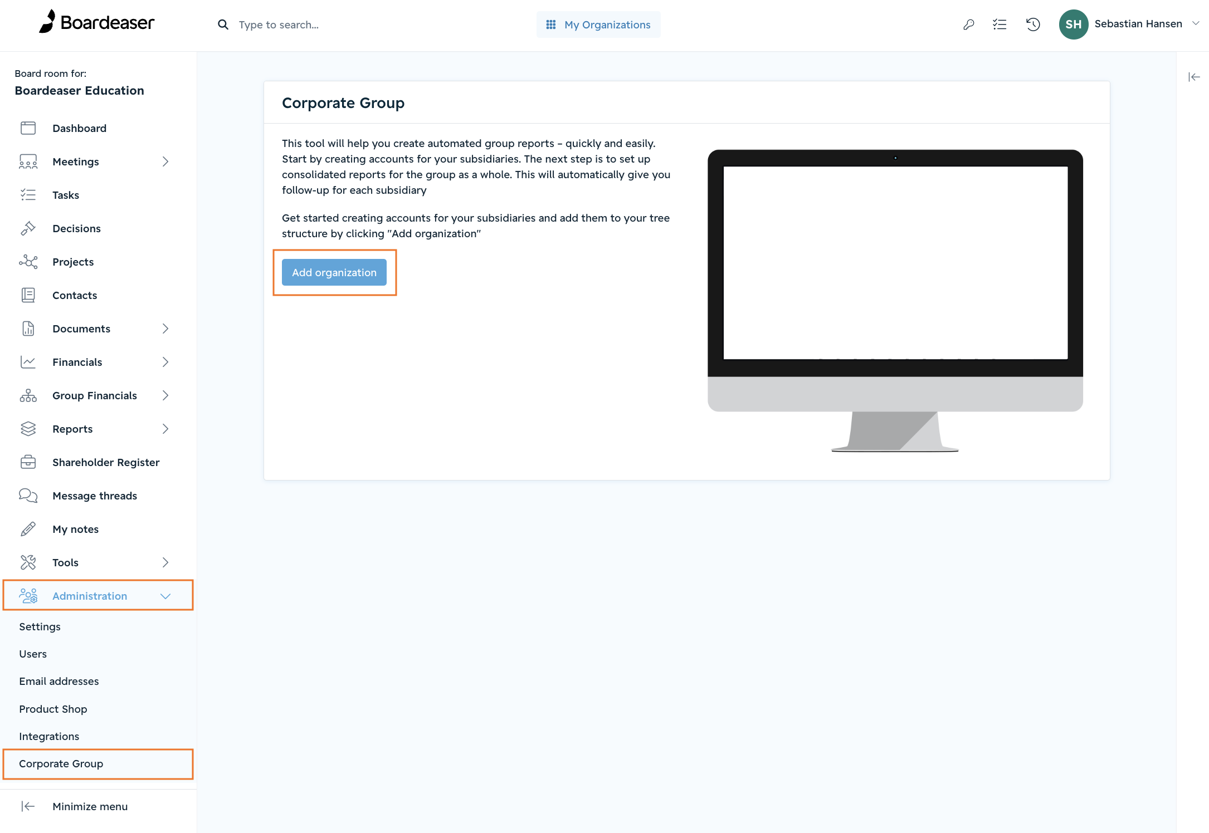This screenshot has width=1209, height=833.
Task: Click the Sebastian Hansen user name
Action: pyautogui.click(x=1138, y=23)
